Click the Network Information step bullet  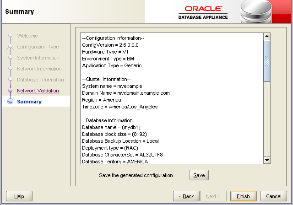10,68
